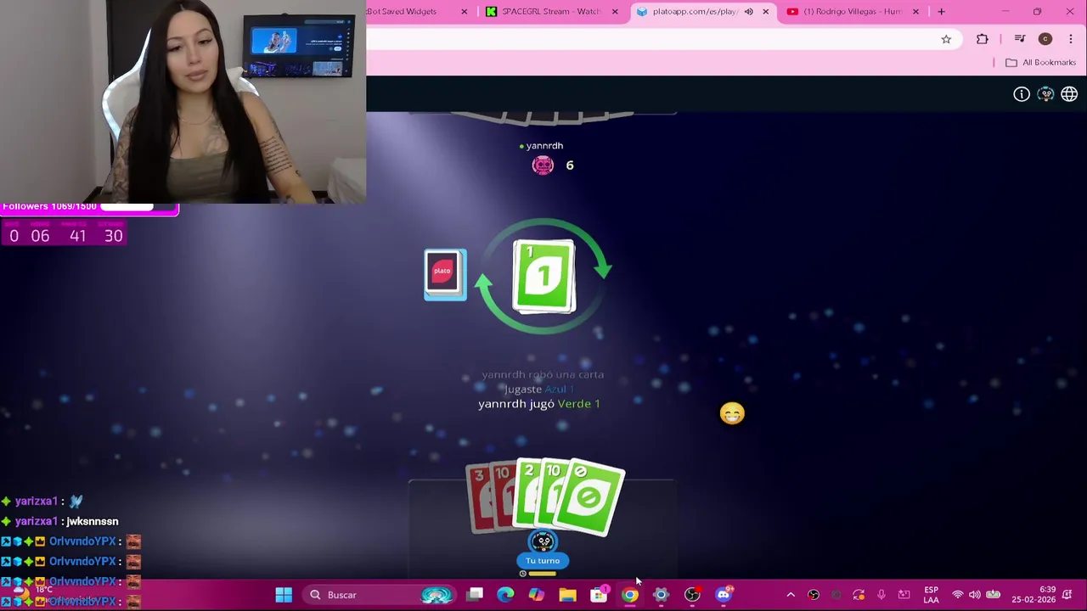The height and width of the screenshot is (611, 1087).
Task: Open Settings gear in taskbar
Action: pyautogui.click(x=661, y=595)
